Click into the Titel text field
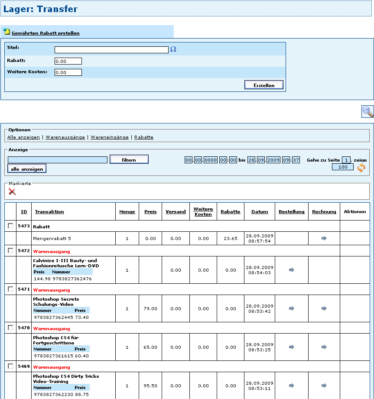Viewport: 374px width, 399px height. pos(111,50)
